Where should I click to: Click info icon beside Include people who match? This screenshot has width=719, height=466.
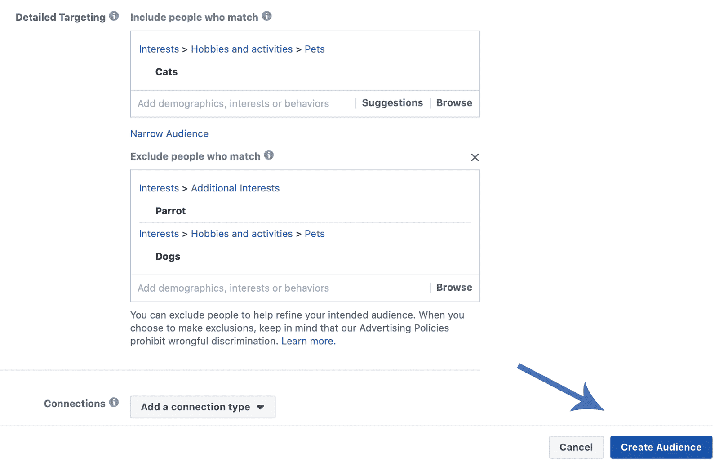click(x=267, y=16)
